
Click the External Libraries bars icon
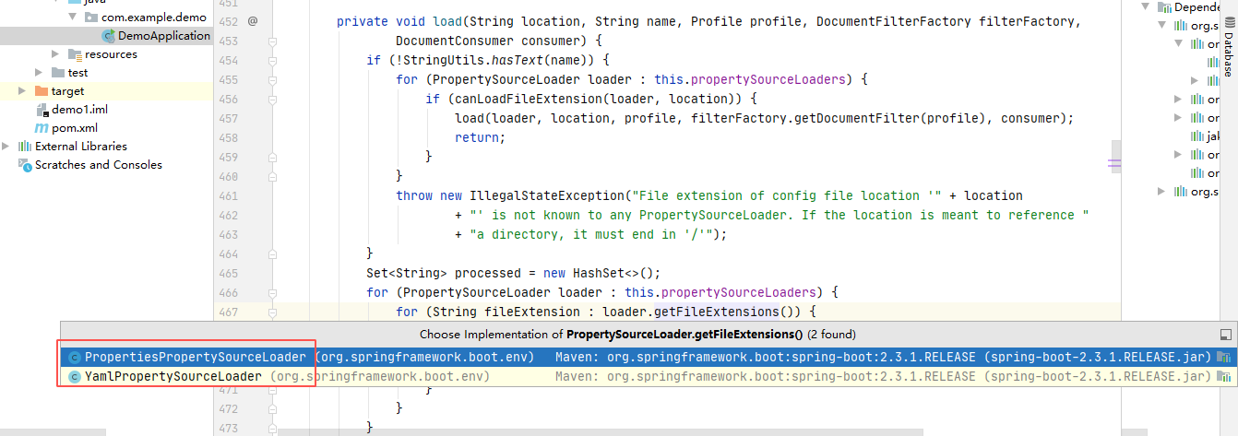point(25,147)
